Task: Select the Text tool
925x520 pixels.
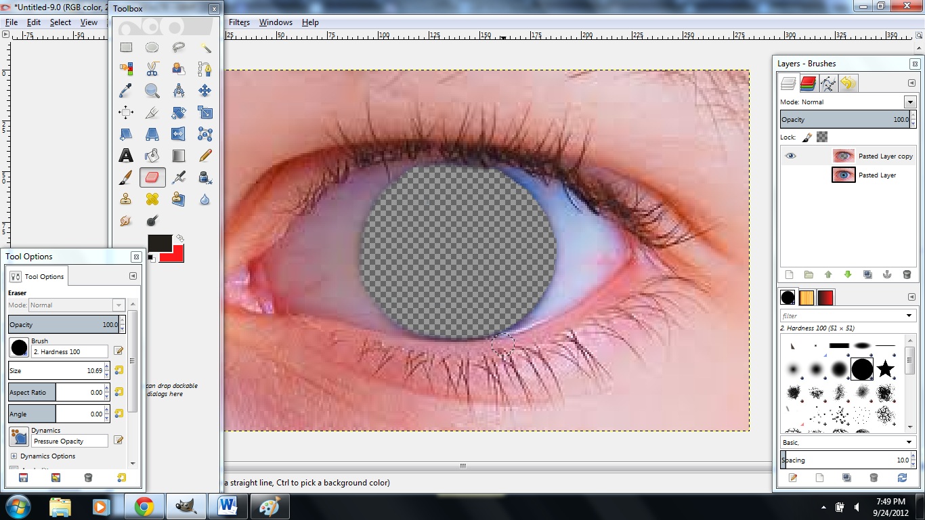Action: point(126,156)
